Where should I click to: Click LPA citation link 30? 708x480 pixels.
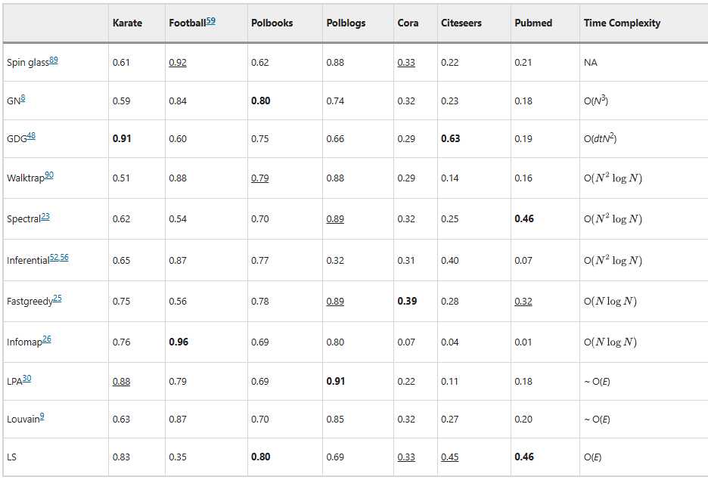(27, 378)
